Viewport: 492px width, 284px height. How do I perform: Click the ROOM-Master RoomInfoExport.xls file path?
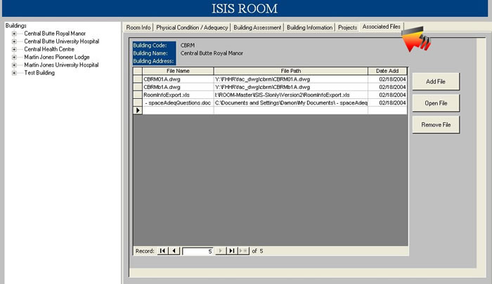coord(290,95)
